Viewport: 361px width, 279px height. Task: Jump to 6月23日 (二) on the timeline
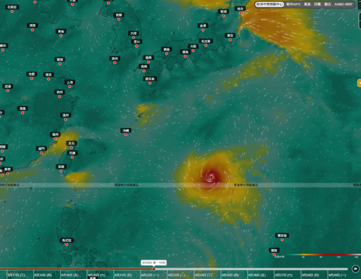point(176,275)
